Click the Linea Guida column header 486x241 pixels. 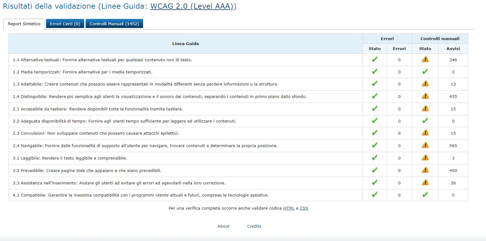pos(185,44)
